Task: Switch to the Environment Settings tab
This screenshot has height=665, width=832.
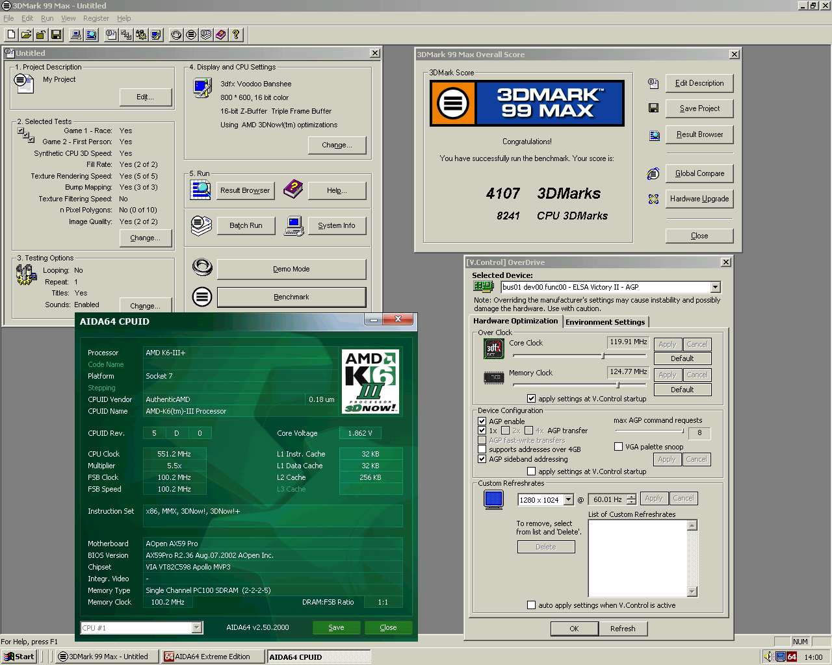Action: point(605,322)
